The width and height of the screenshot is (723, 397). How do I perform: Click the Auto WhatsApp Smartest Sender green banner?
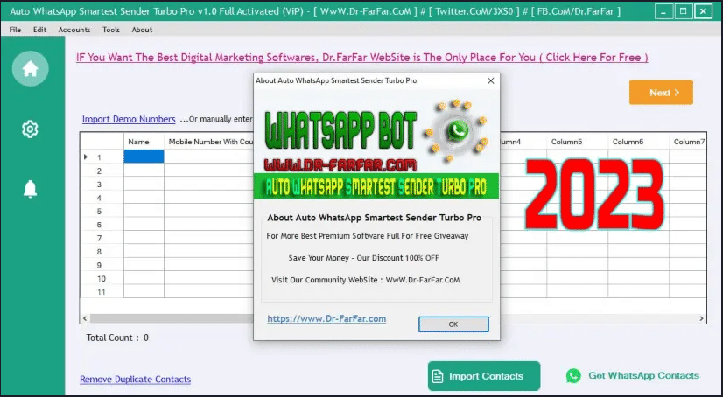point(376,186)
